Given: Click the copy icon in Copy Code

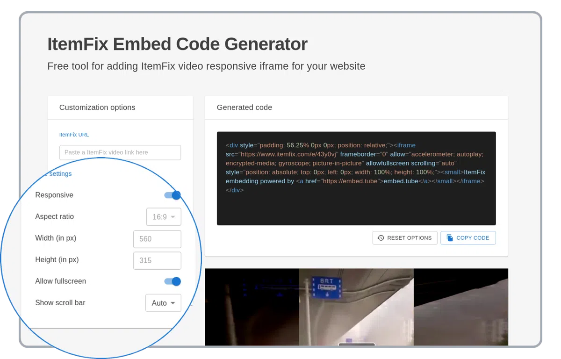Looking at the screenshot, I should pyautogui.click(x=450, y=238).
